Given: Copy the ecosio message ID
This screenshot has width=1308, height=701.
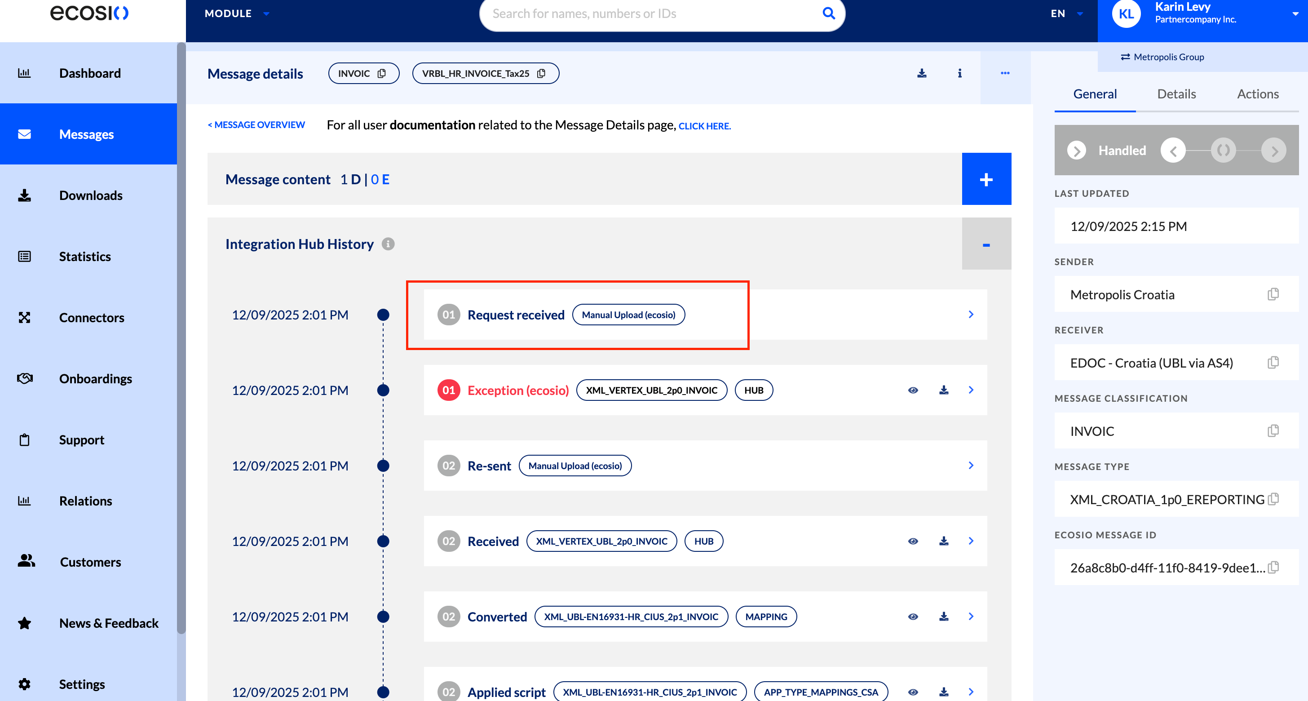Looking at the screenshot, I should (1273, 567).
